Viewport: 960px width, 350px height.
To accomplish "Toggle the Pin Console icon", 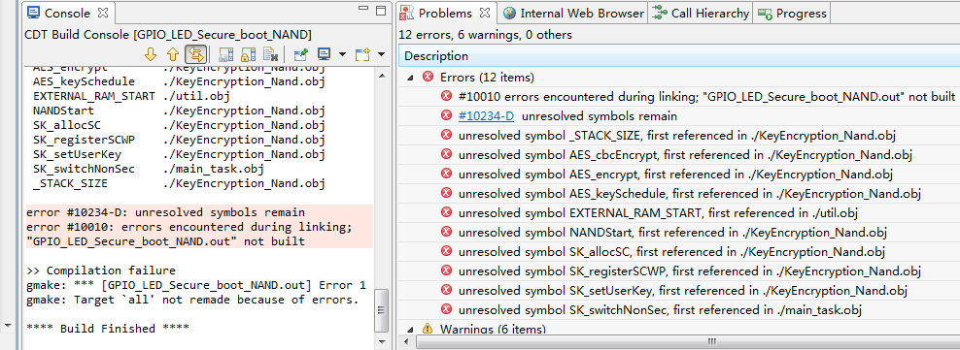I will coord(300,54).
